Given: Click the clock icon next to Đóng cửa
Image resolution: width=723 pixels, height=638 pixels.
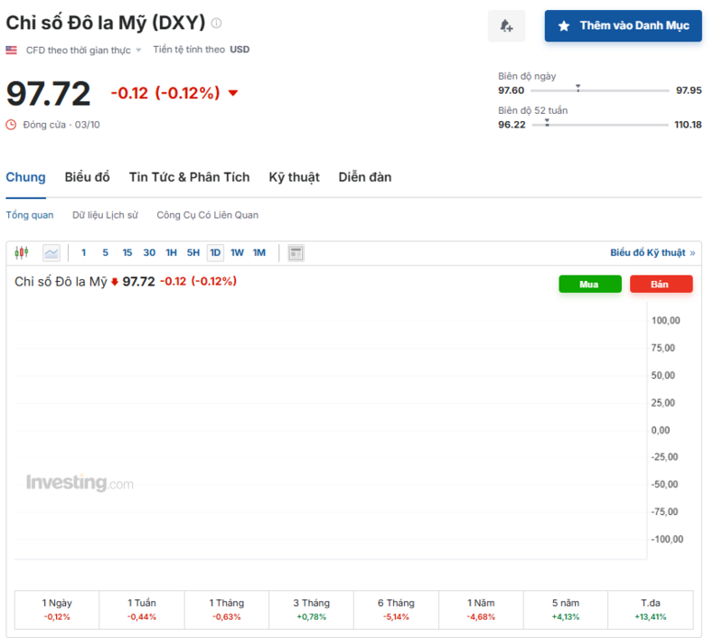Looking at the screenshot, I should point(12,125).
